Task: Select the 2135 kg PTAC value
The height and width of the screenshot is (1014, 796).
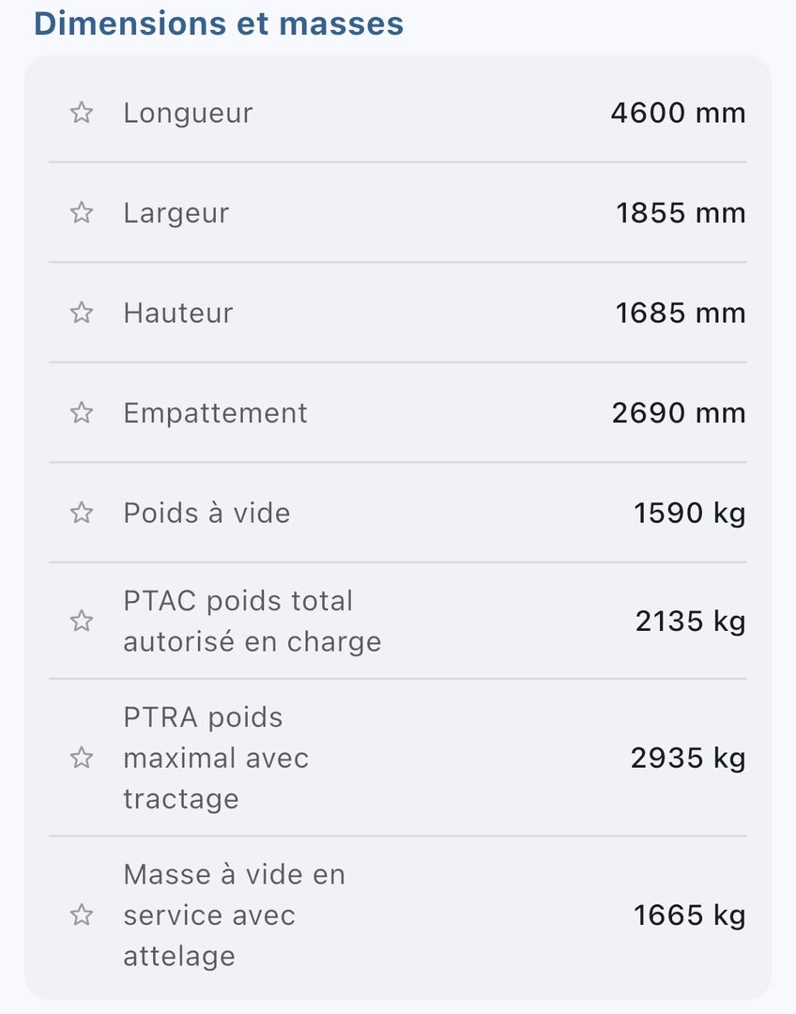Action: tap(691, 622)
